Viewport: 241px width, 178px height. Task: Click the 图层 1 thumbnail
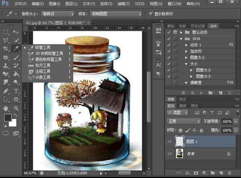(x=180, y=141)
